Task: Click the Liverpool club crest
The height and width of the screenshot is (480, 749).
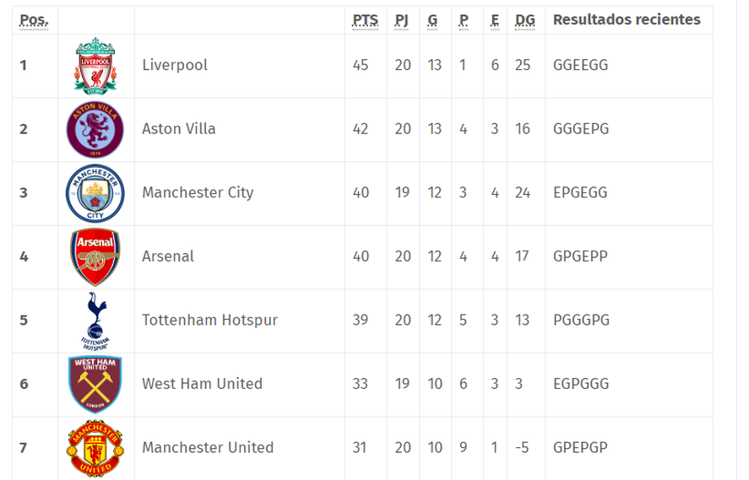Action: [95, 65]
